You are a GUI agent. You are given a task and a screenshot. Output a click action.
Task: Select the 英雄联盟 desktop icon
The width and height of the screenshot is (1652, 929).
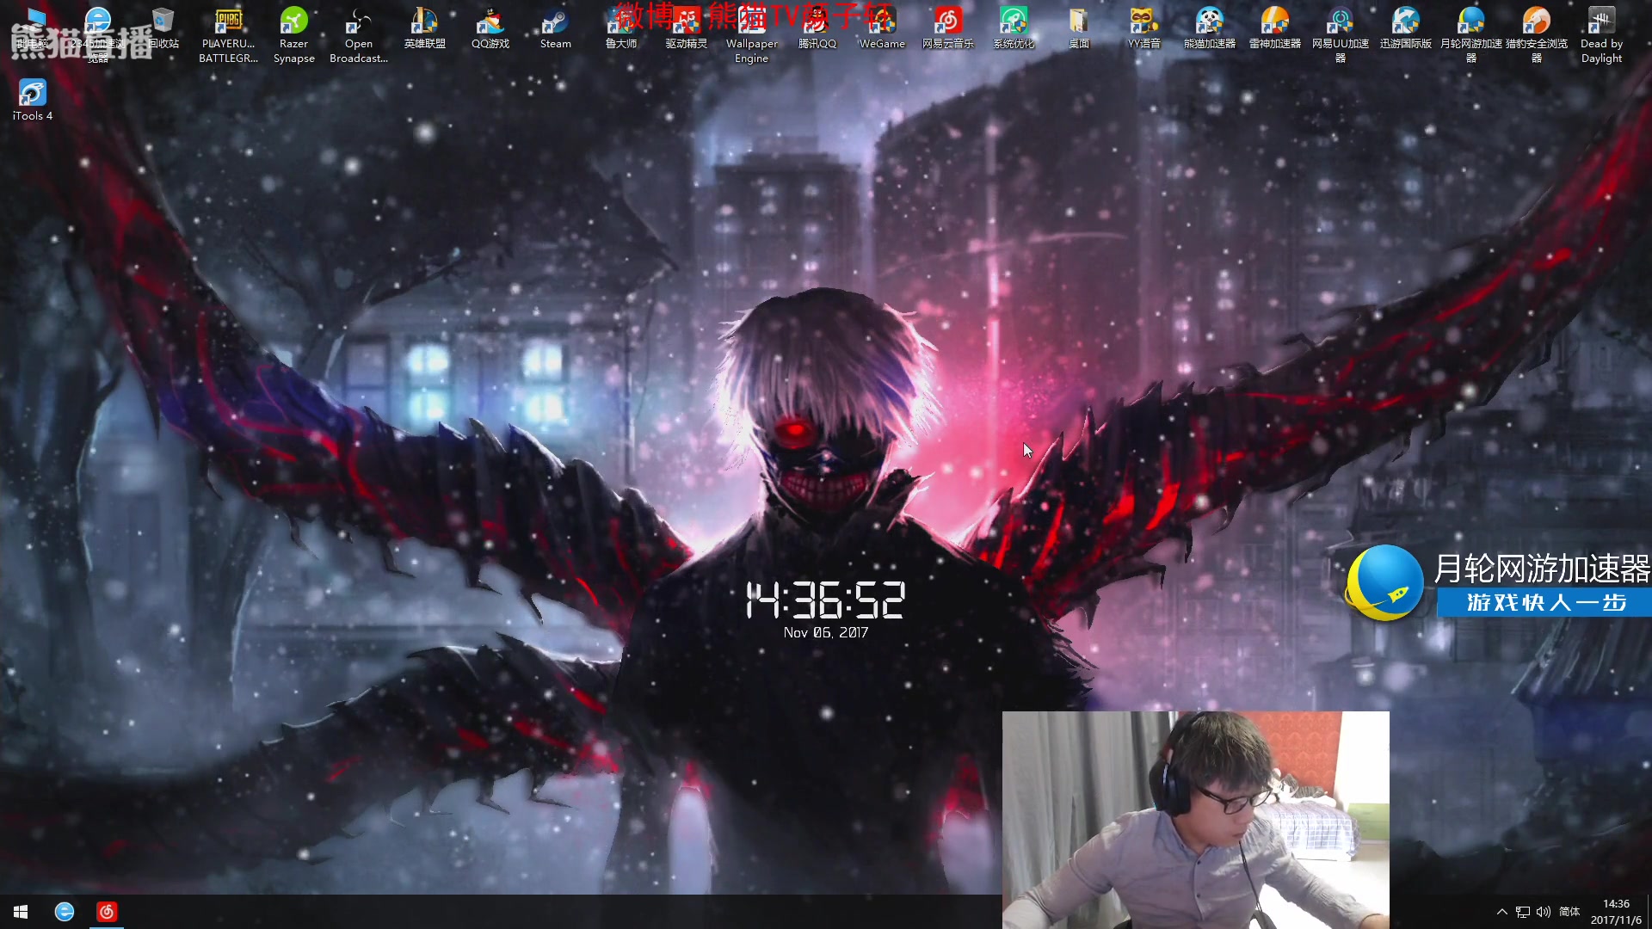pos(425,28)
